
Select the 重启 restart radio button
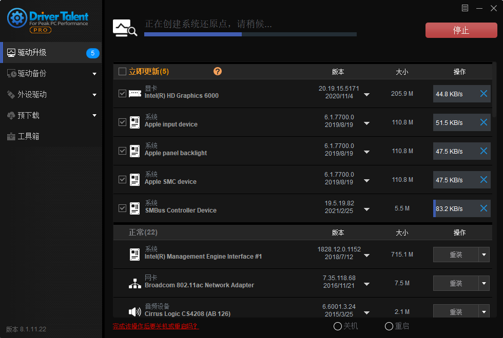tap(389, 326)
